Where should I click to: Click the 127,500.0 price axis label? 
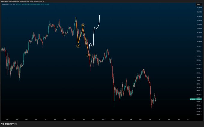[199, 17]
